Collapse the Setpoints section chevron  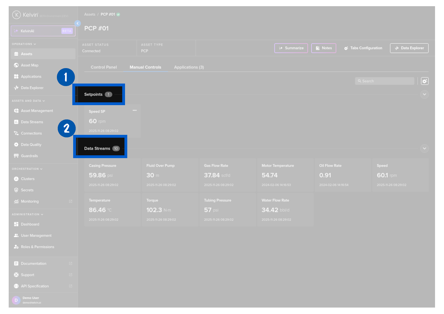click(x=424, y=94)
